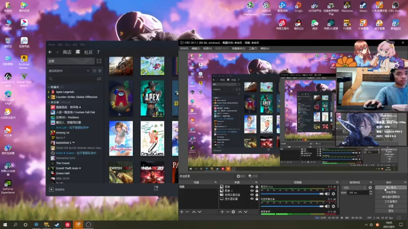
Task: Add a new source in OBS Sources panel
Action: (x=222, y=212)
